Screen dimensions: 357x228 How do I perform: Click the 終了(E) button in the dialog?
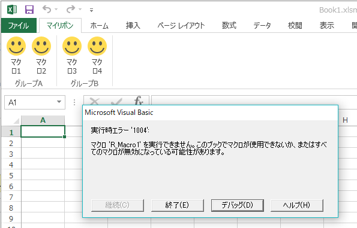[178, 205]
